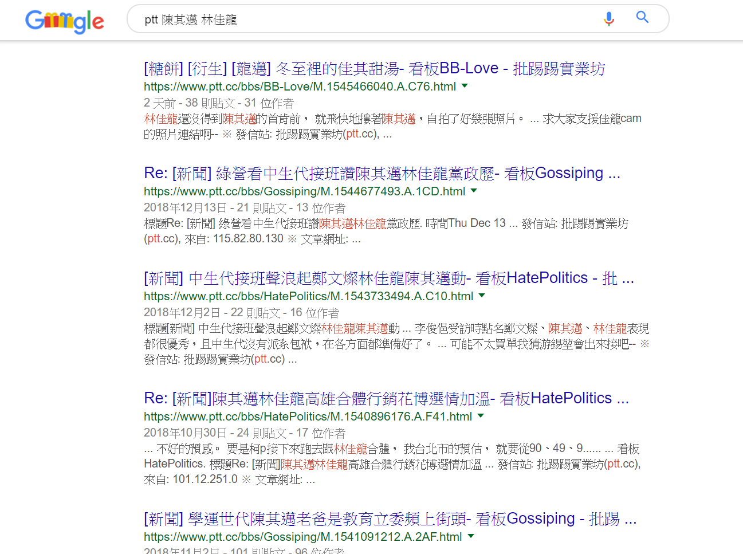Expand dropdown arrow beside HatePolitics M.1543733494 URL
743x554 pixels.
pyautogui.click(x=482, y=296)
